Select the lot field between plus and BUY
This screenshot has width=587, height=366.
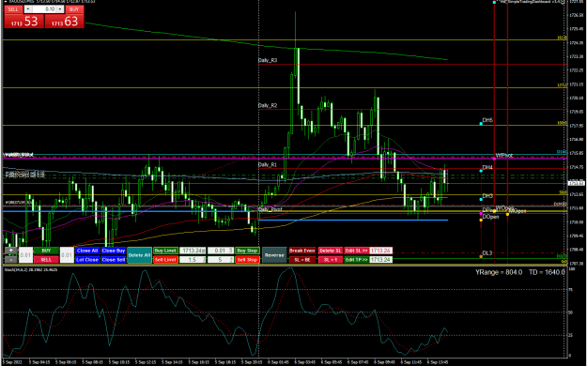point(25,255)
